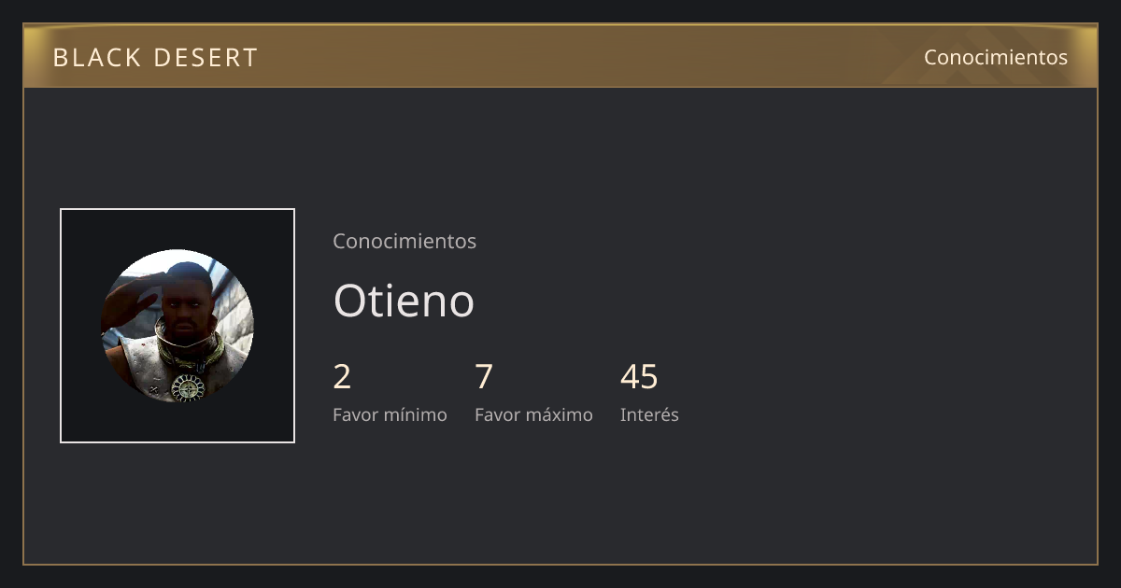This screenshot has height=588, width=1121.
Task: Select the Favor máximo label
Action: coord(533,414)
